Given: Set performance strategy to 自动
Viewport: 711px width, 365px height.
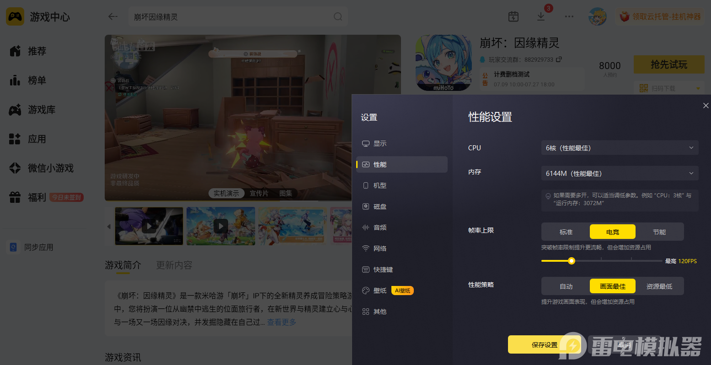Looking at the screenshot, I should pos(566,286).
